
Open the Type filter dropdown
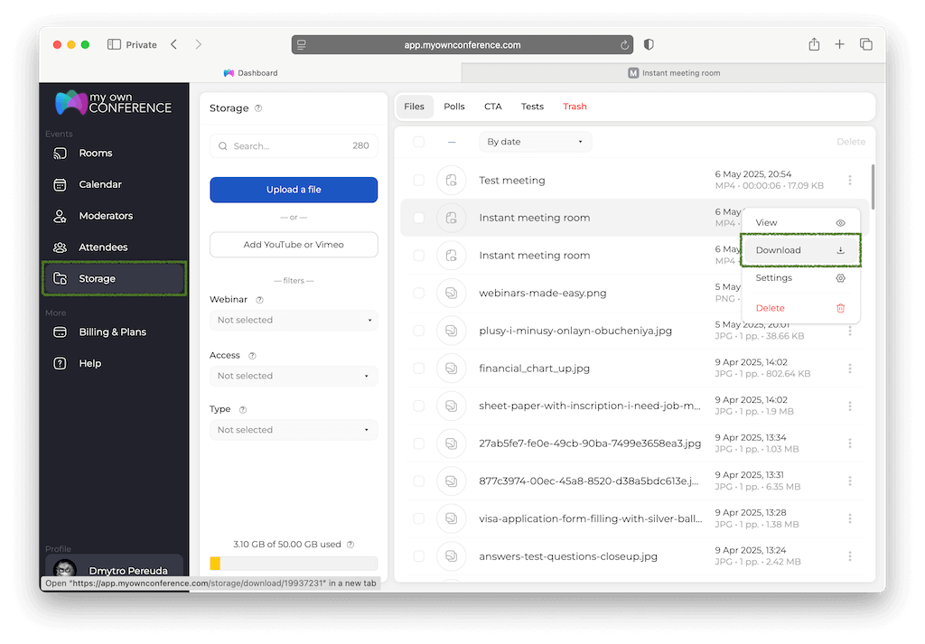[x=294, y=430]
